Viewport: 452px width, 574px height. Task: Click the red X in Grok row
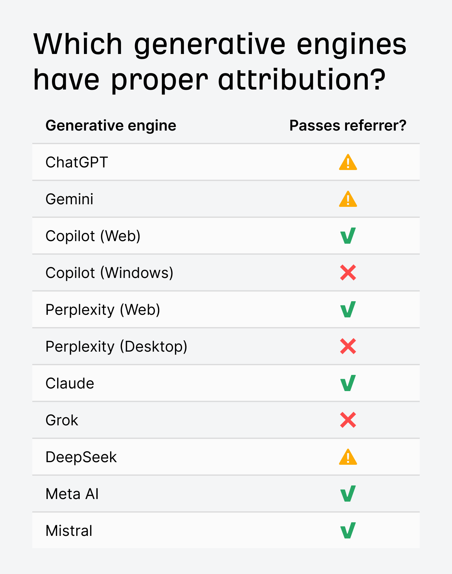pos(348,420)
